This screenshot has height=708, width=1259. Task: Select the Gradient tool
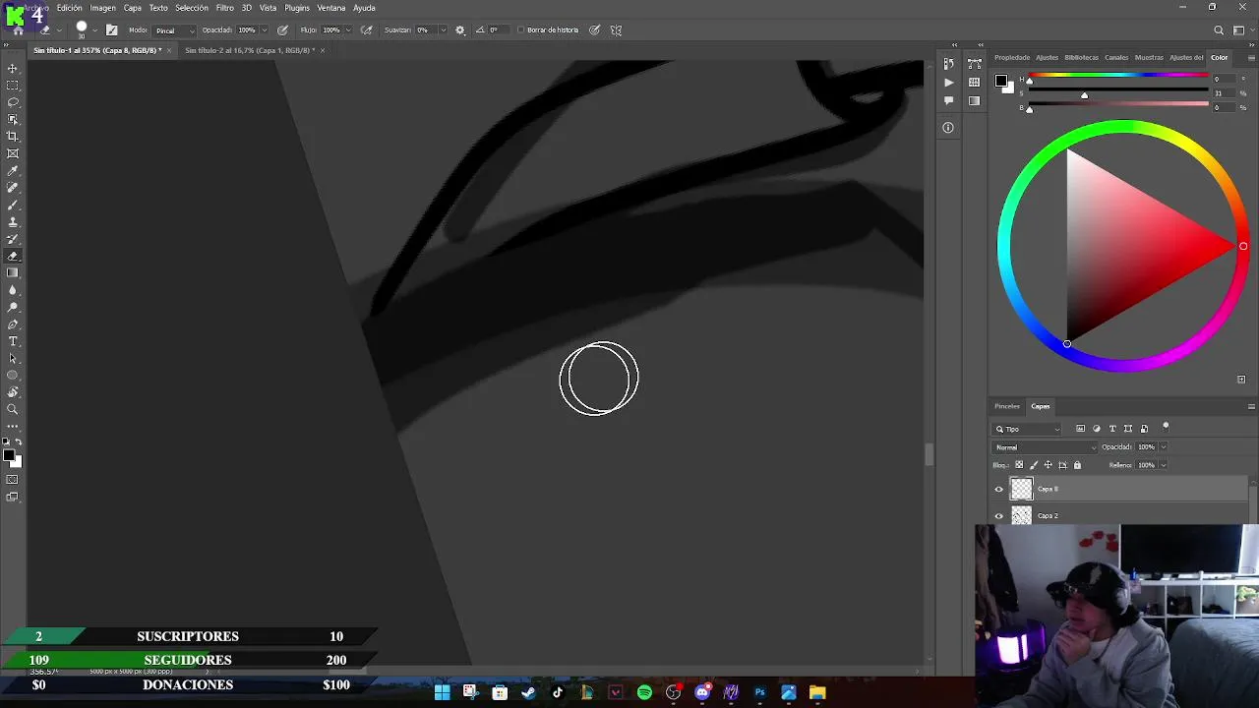13,273
